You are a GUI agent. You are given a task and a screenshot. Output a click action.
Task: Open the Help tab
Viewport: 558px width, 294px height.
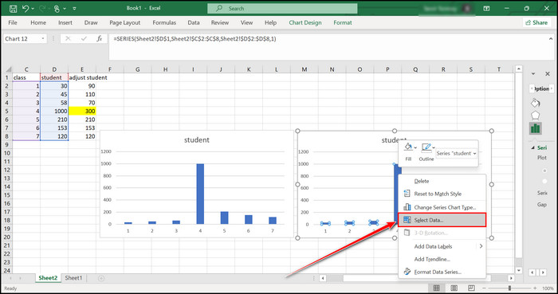[x=270, y=22]
